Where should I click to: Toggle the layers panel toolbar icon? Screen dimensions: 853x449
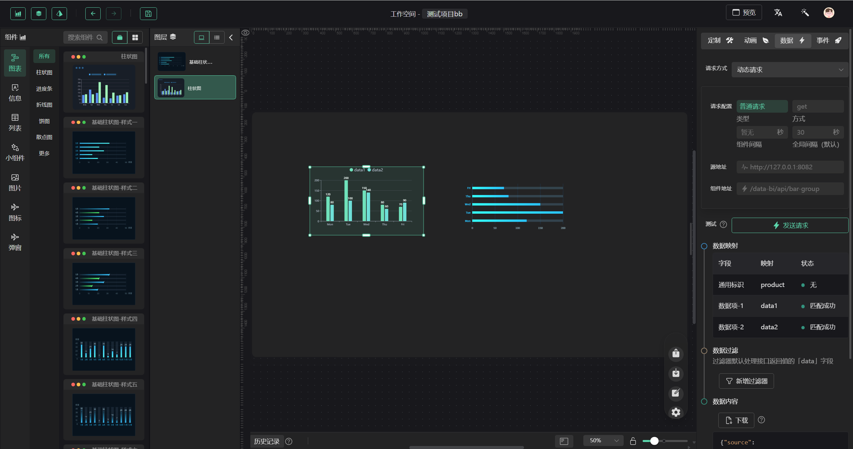[39, 14]
